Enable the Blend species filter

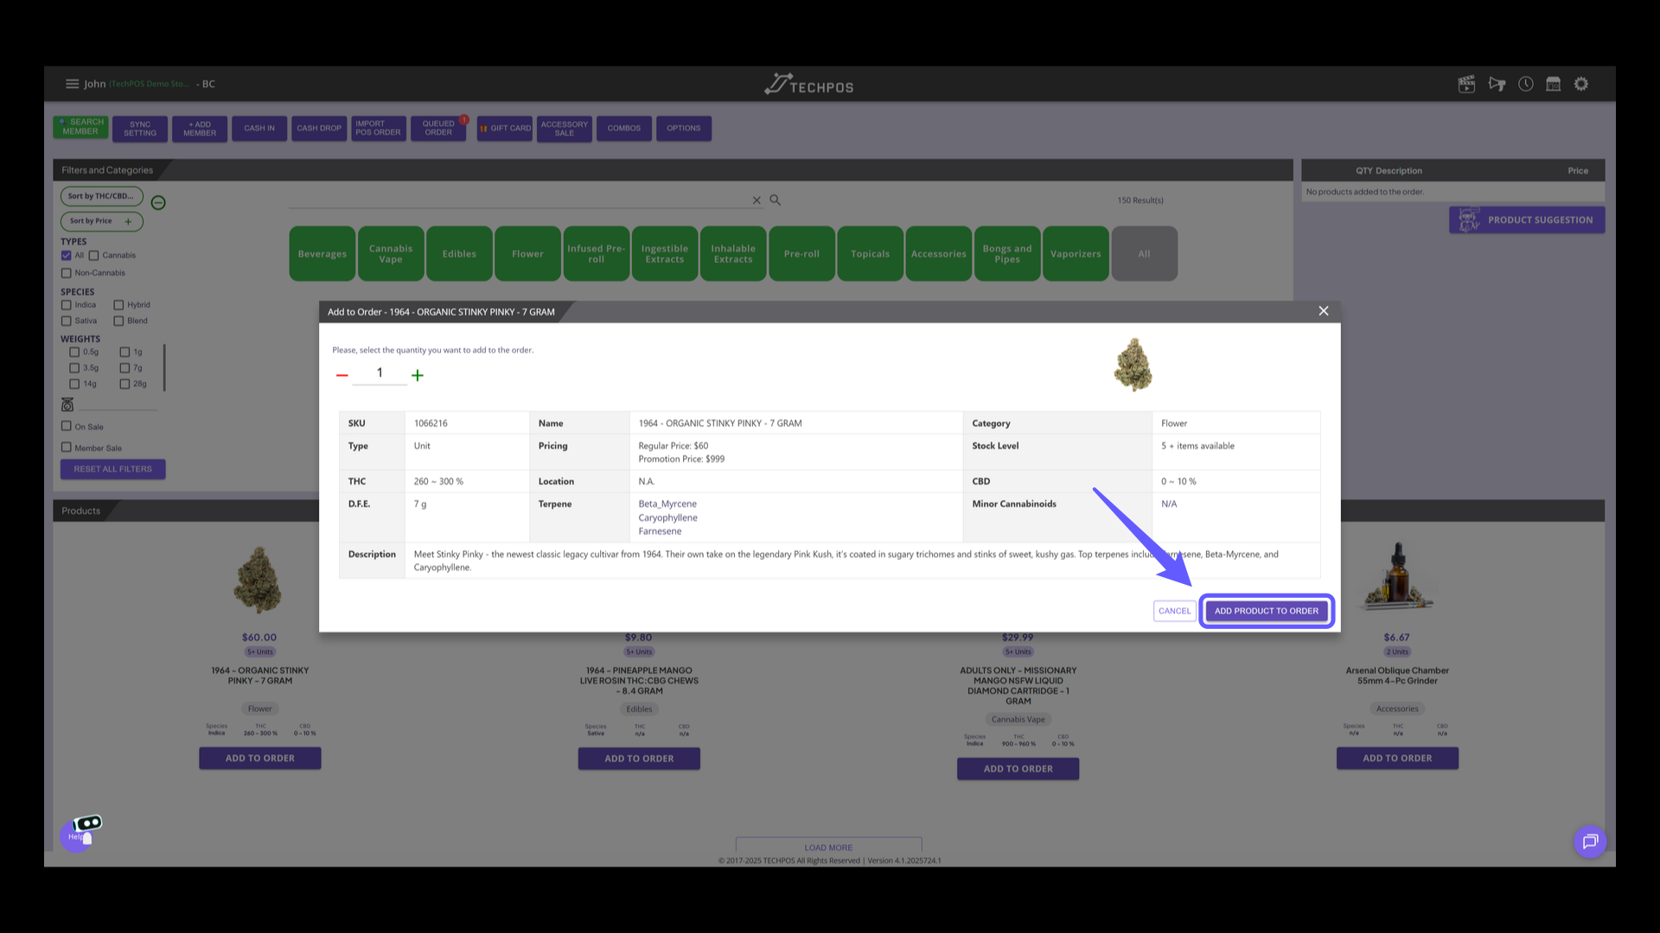[118, 321]
